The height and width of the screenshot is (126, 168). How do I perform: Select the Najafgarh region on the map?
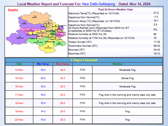tap(20, 37)
